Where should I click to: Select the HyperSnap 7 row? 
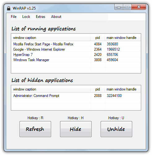pyautogui.click(x=76, y=55)
